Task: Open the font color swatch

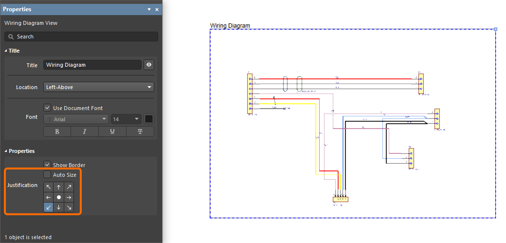Action: coord(149,119)
